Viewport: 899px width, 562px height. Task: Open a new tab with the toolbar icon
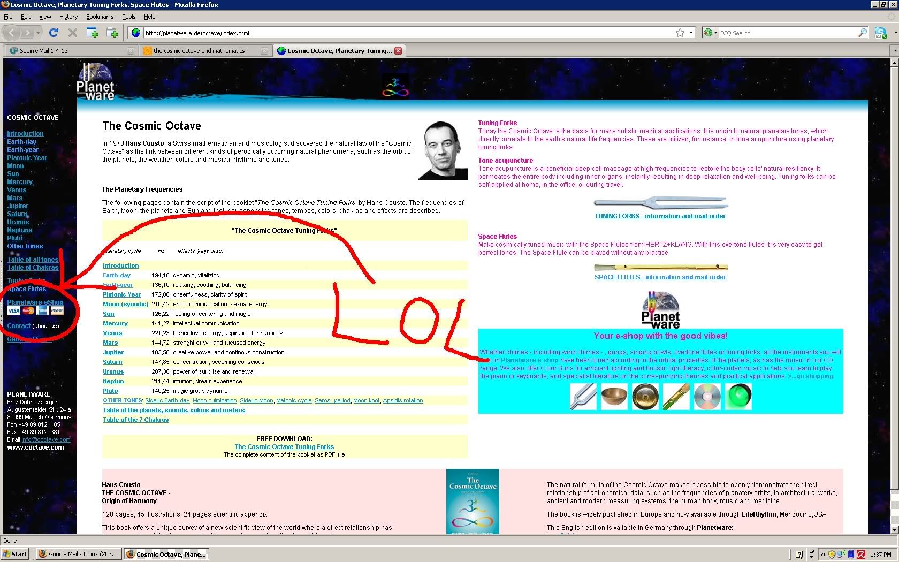tap(112, 33)
